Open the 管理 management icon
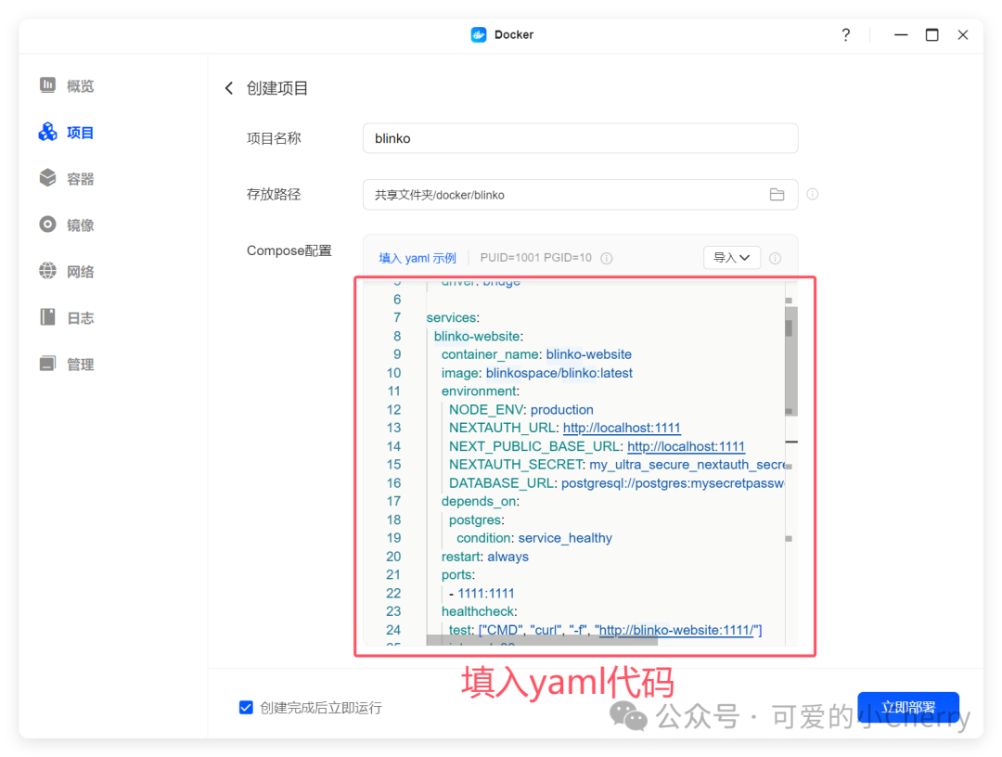Viewport: 1002px width, 757px height. click(47, 364)
